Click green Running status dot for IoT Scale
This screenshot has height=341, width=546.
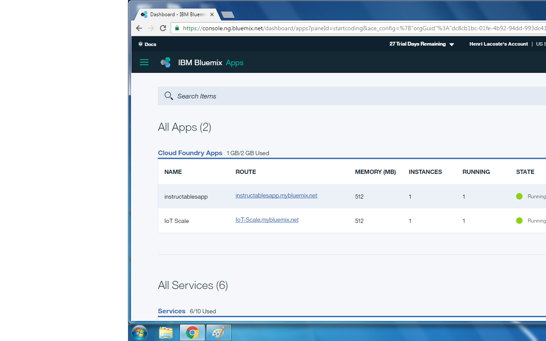pyautogui.click(x=519, y=221)
